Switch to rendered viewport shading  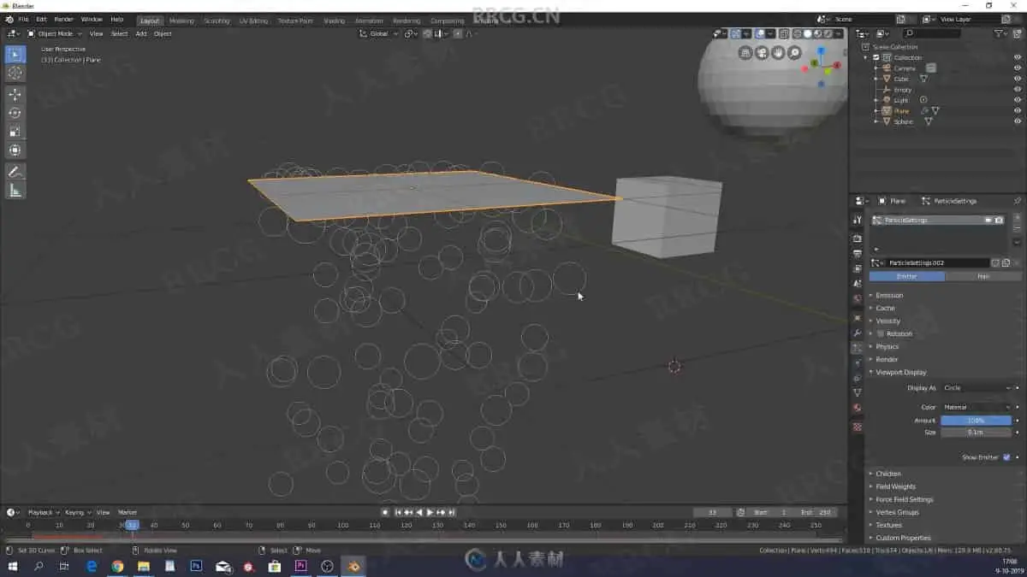[x=828, y=33]
